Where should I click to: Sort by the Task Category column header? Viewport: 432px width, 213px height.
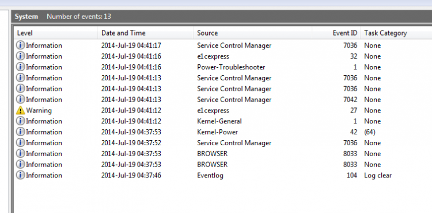(x=396, y=33)
